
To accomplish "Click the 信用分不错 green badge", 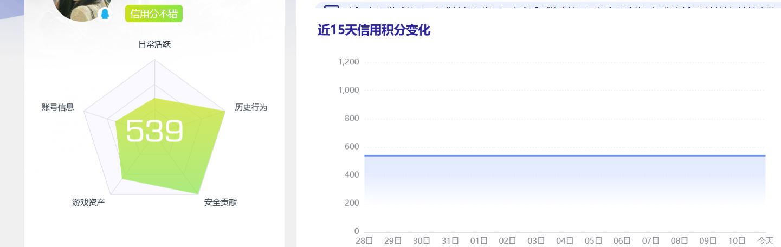I will pyautogui.click(x=154, y=14).
